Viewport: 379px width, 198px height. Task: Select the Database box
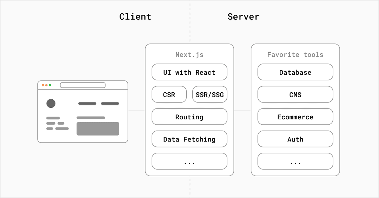(x=295, y=72)
